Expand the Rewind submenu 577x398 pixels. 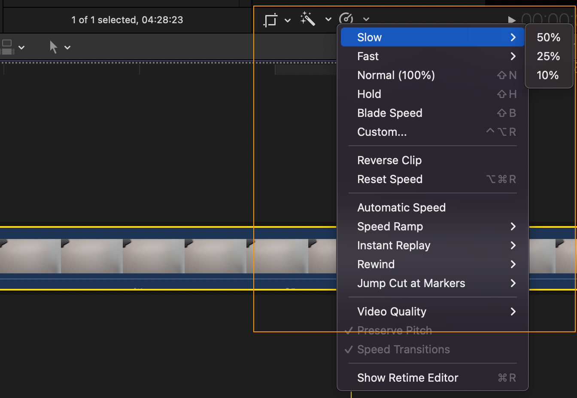[433, 264]
